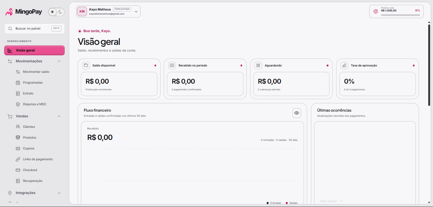The height and width of the screenshot is (207, 433).
Task: Click the Programadas calendar clock icon
Action: point(18,83)
